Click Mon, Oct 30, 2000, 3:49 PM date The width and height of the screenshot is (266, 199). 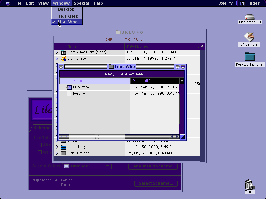point(151,147)
